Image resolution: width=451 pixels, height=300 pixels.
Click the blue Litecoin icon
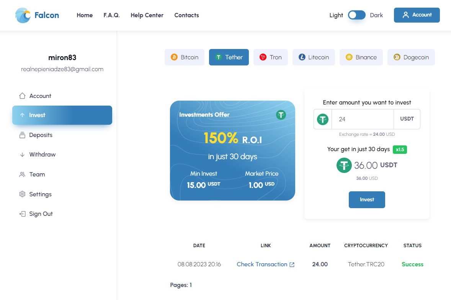coord(302,57)
